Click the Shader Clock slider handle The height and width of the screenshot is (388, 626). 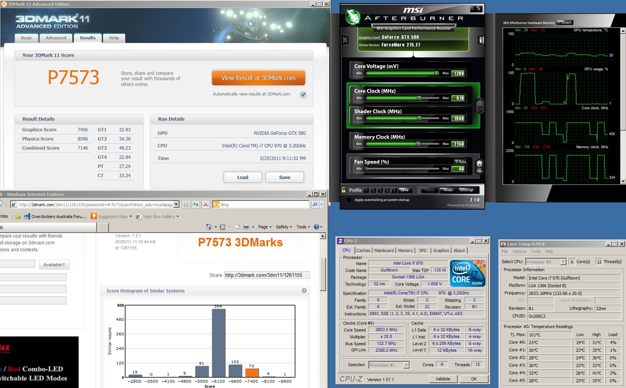point(419,118)
